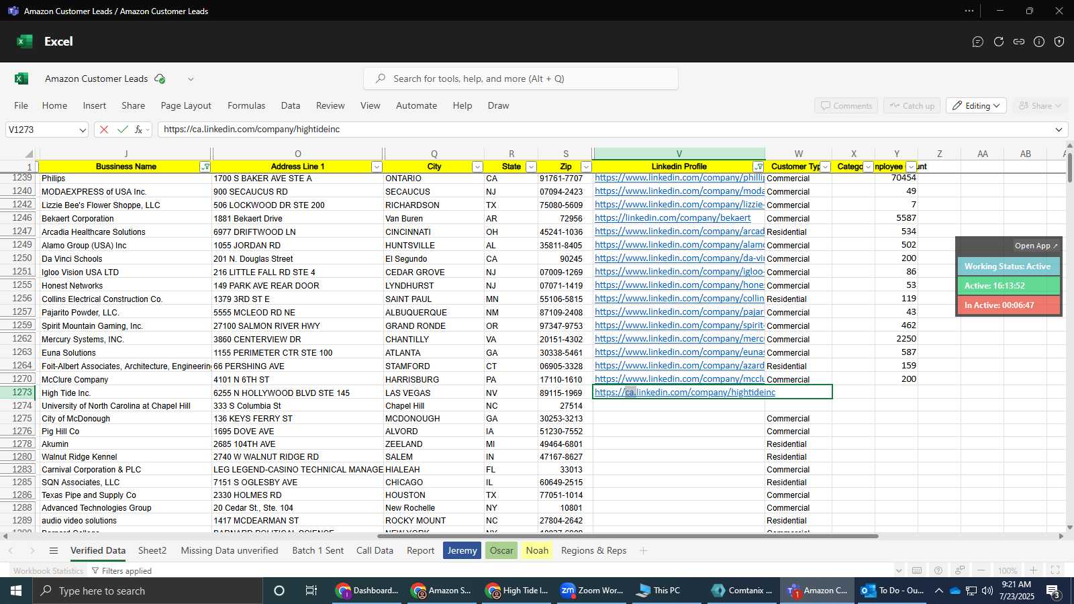1074x604 pixels.
Task: Open the all-sheets list hamburger icon
Action: click(x=54, y=551)
